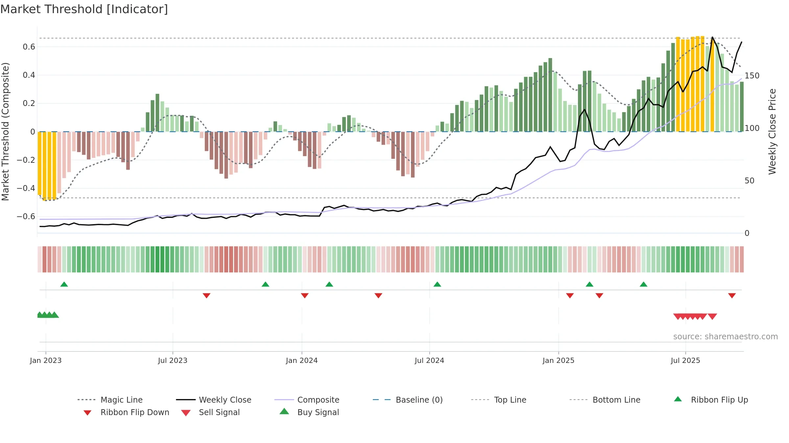Toggle Baseline (0) legend entry
Image resolution: width=789 pixels, height=443 pixels.
point(408,400)
